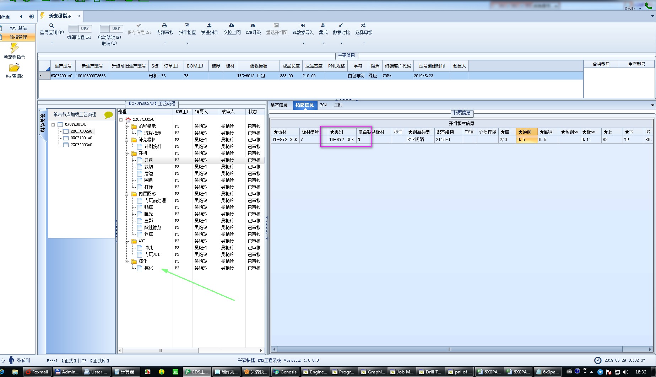Viewport: 656px width, 377px height.
Task: Click 重选开料图 image icon
Action: click(276, 26)
